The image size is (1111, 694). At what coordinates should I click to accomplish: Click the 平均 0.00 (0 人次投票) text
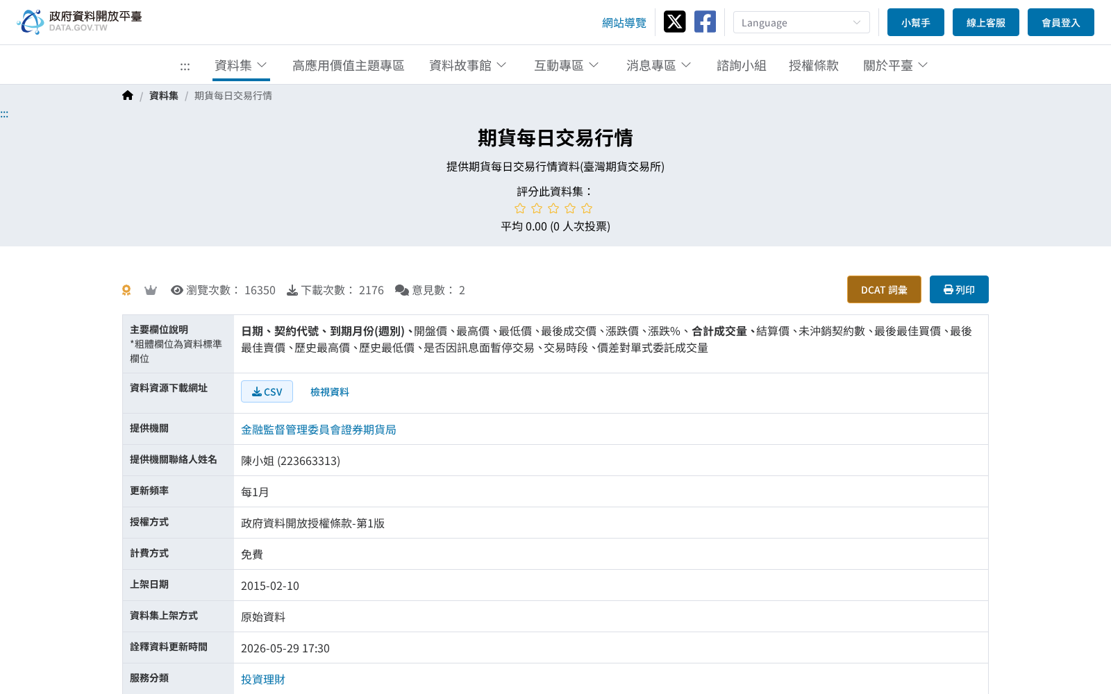[x=555, y=226]
